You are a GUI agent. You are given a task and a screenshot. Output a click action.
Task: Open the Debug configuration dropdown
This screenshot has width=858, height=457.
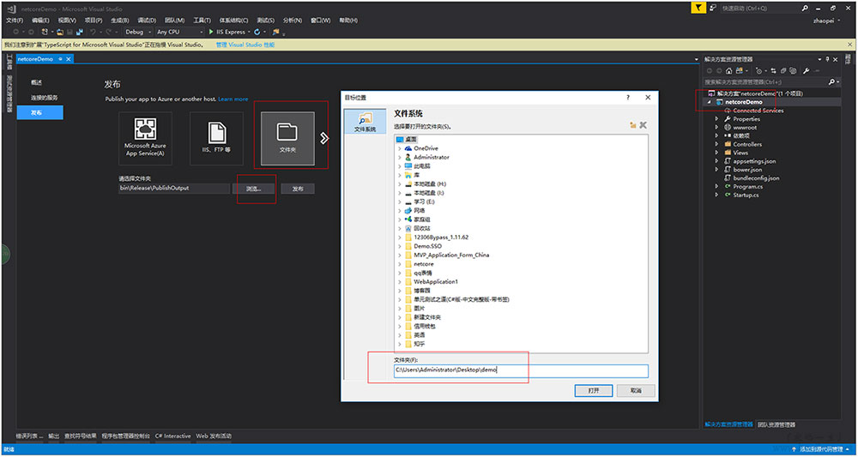click(138, 32)
